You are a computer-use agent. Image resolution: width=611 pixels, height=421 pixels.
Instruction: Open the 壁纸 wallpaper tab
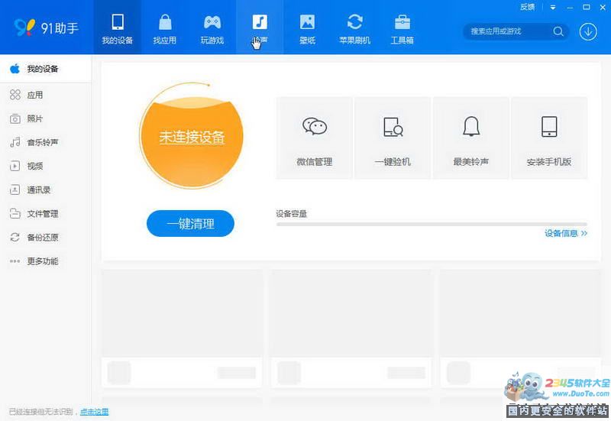pyautogui.click(x=307, y=28)
